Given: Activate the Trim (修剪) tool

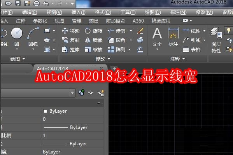Looking at the screenshot, I should tap(117, 31).
